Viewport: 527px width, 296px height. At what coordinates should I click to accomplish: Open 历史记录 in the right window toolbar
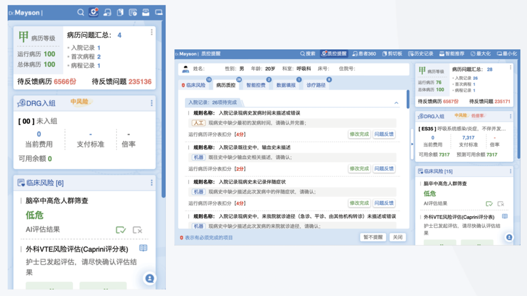[x=421, y=54]
